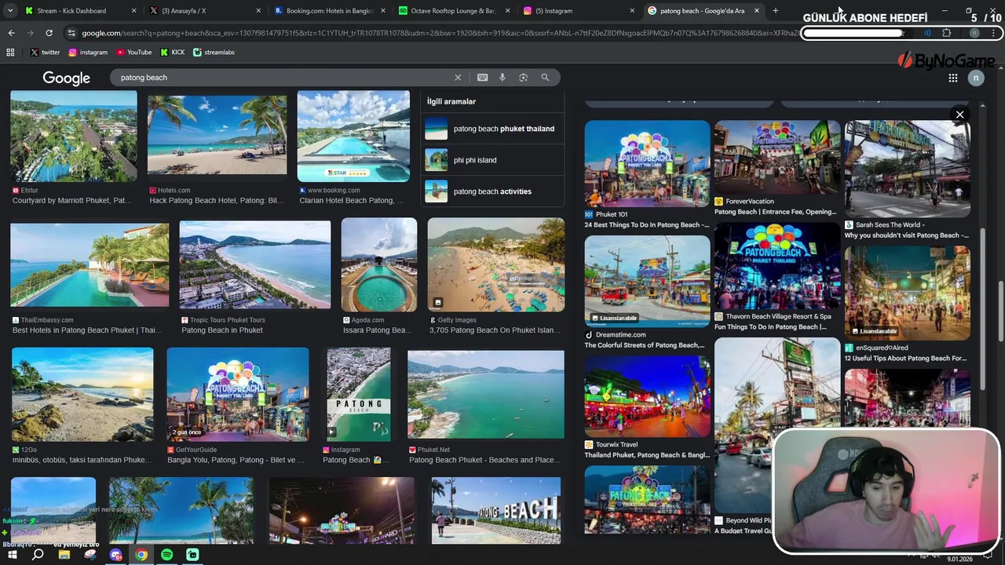Open ThaiEmbassy.com Best Hotels pool image

point(90,265)
